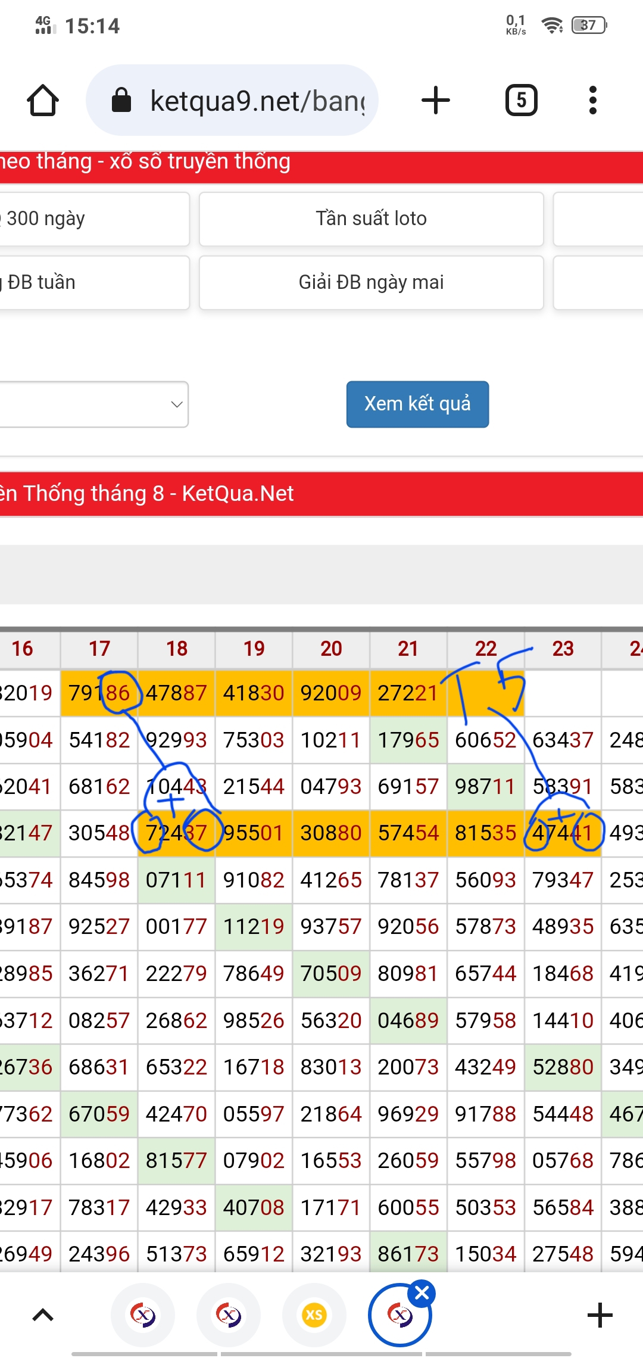Add new tab from bottom bar plus
The width and height of the screenshot is (643, 1358).
click(x=600, y=1315)
